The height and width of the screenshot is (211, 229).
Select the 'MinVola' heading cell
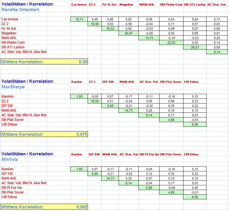tap(10, 159)
